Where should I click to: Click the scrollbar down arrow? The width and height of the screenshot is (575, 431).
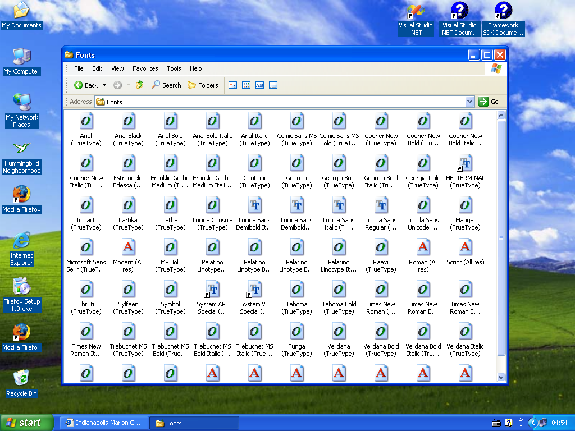(501, 377)
